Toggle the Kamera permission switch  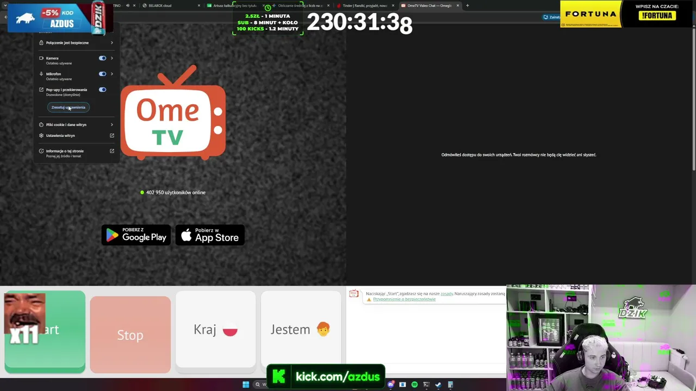click(102, 58)
